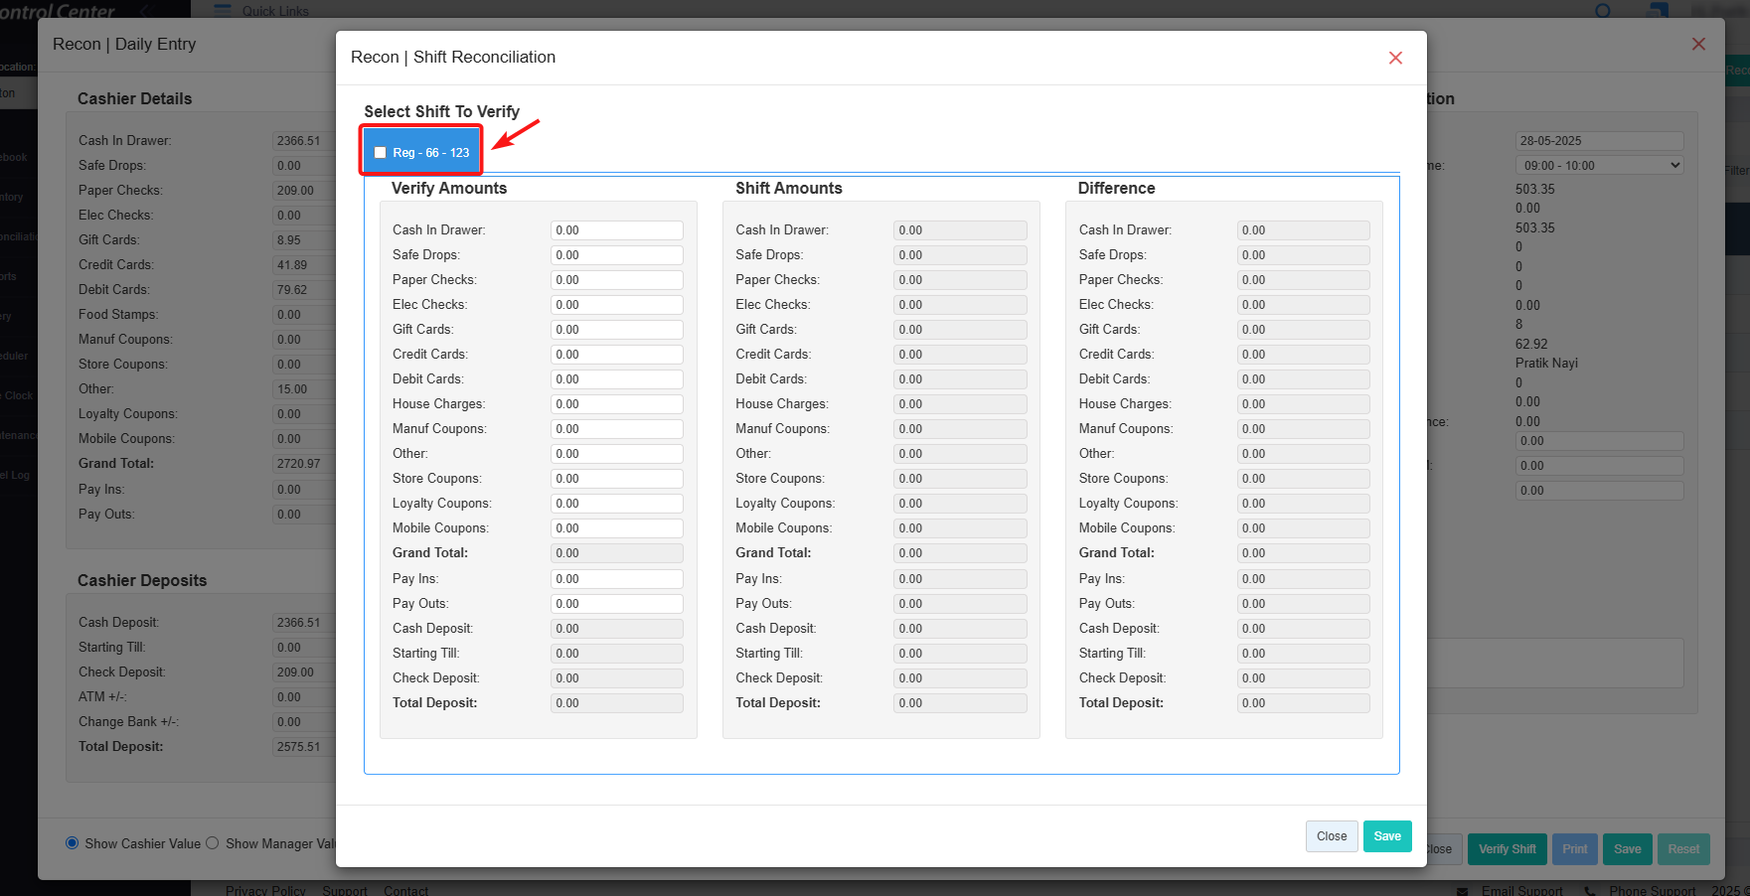Tick the Reg - 66 - 123 shift checkbox
The width and height of the screenshot is (1750, 896).
click(x=380, y=153)
